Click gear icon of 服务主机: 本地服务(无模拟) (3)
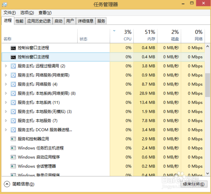211x194 pixels. coord(13,112)
